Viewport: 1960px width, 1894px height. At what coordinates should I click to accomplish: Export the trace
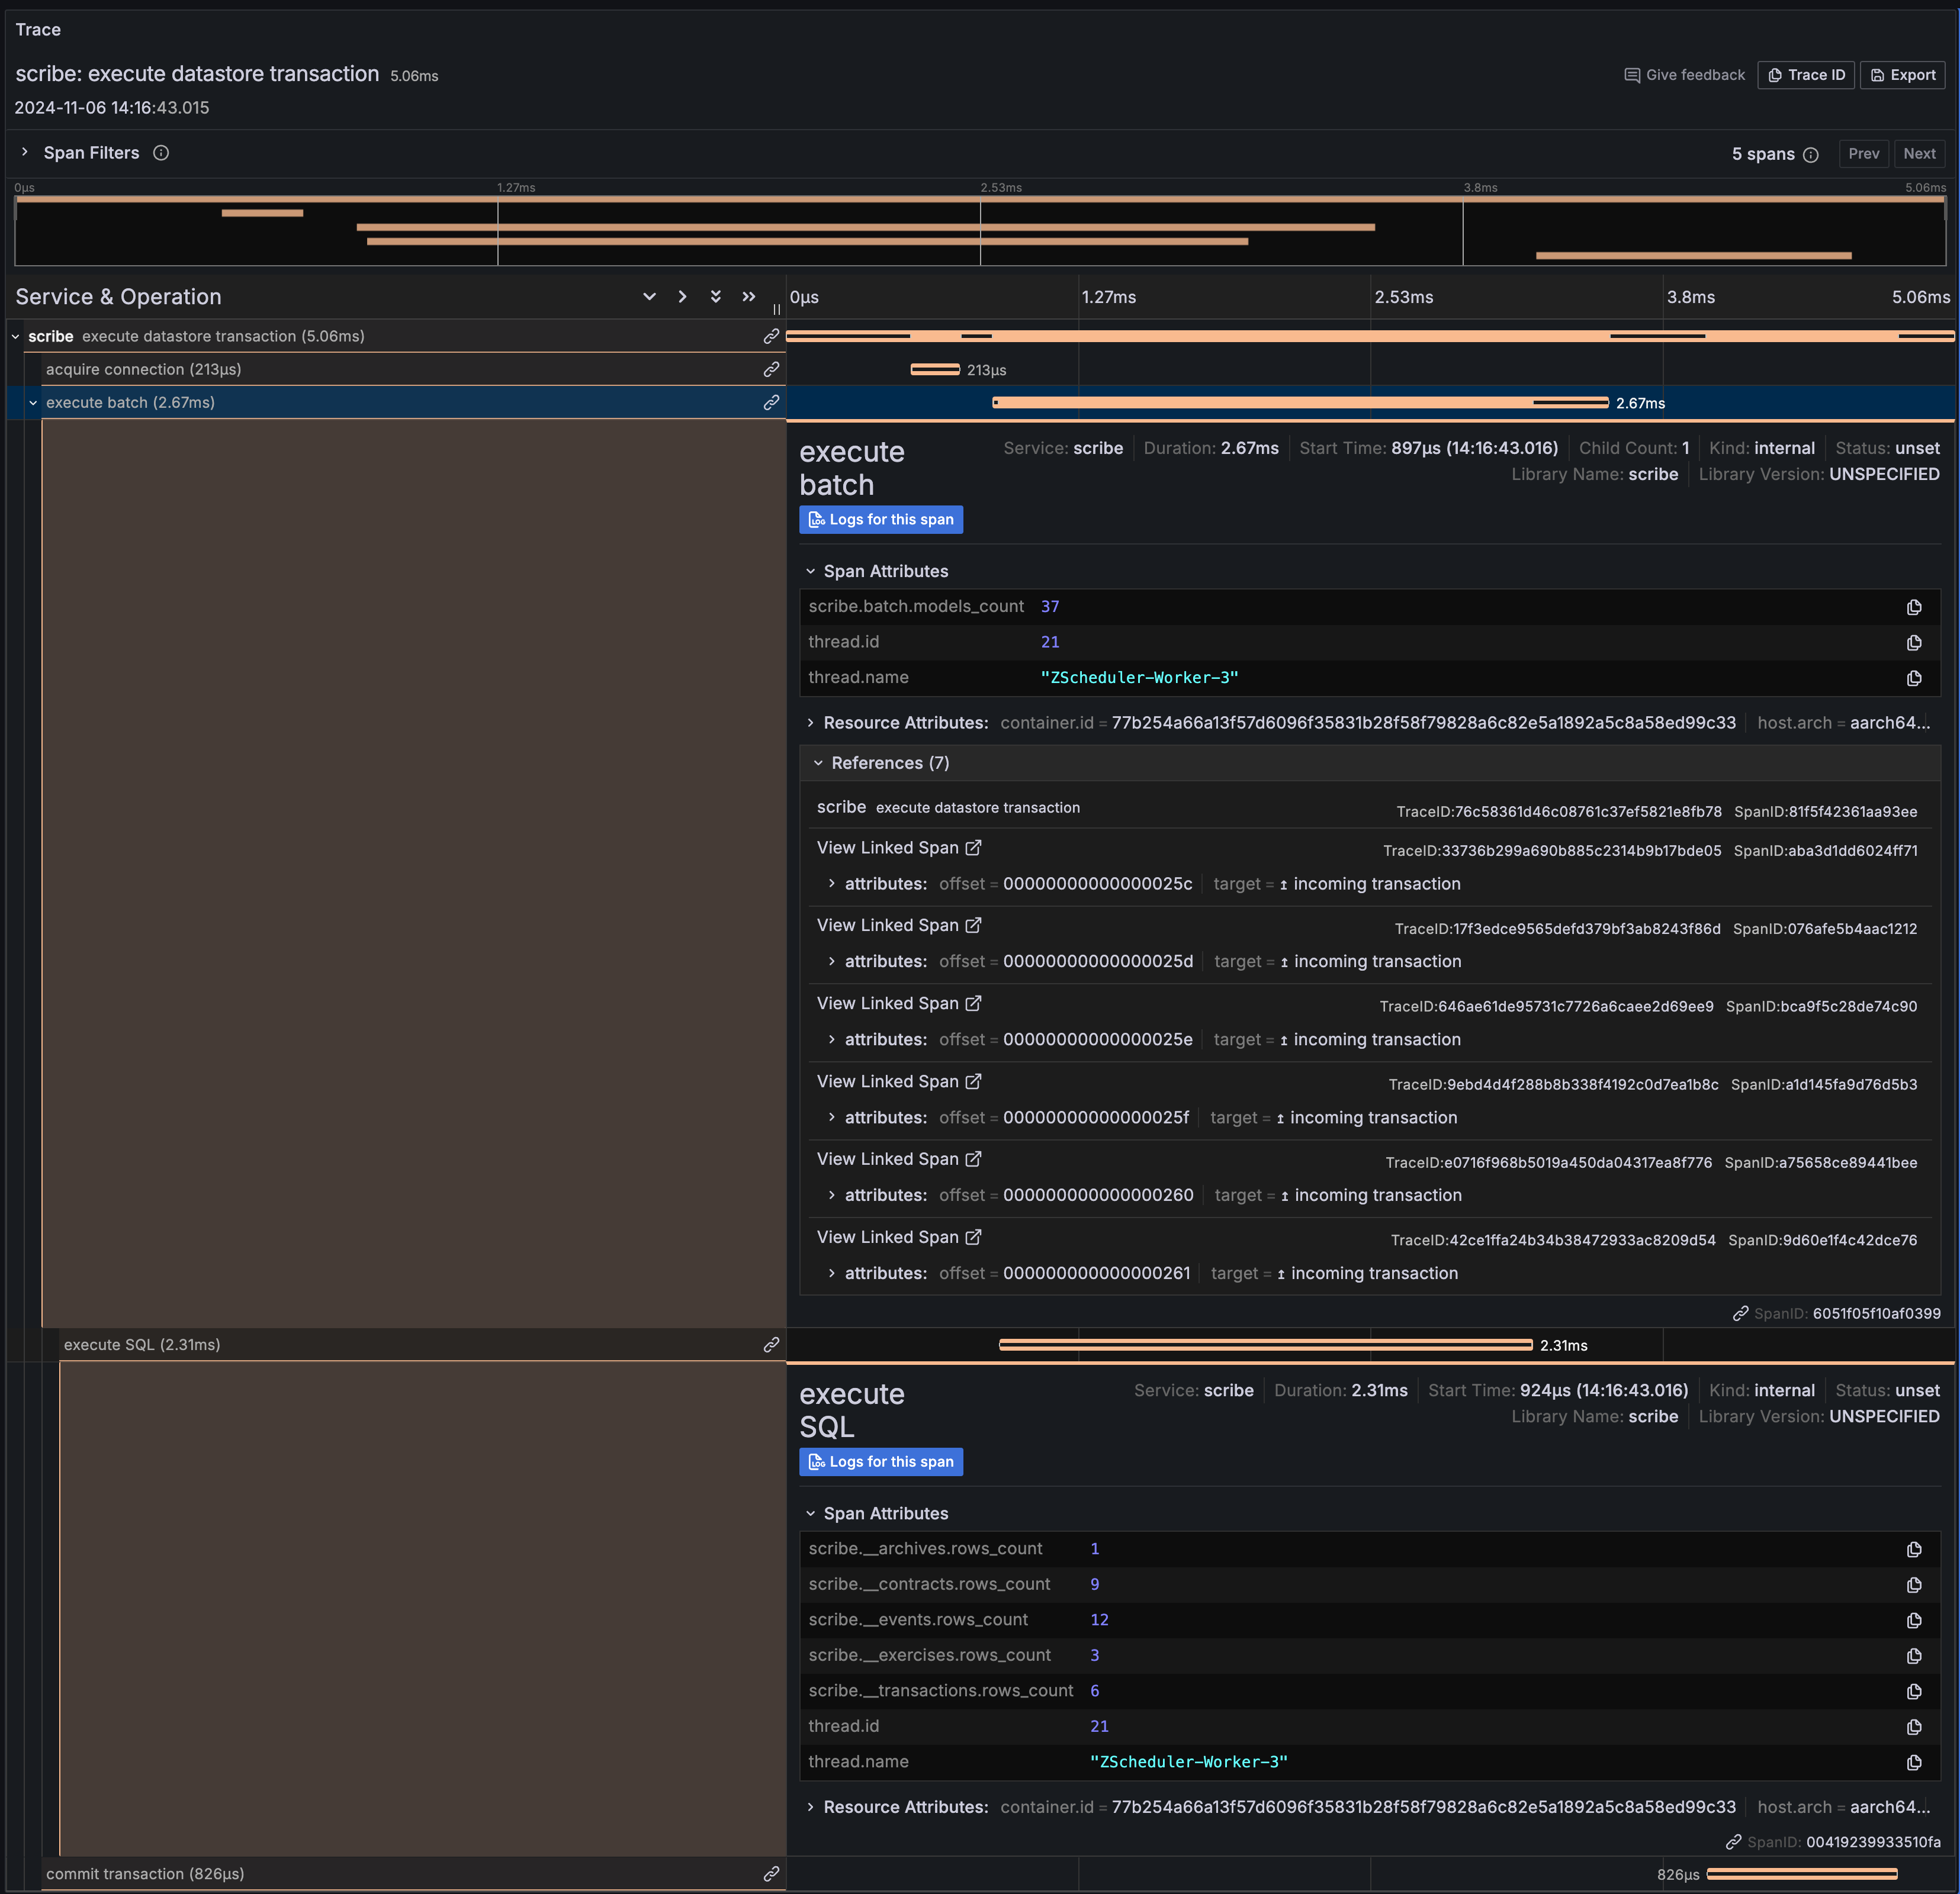point(1902,74)
